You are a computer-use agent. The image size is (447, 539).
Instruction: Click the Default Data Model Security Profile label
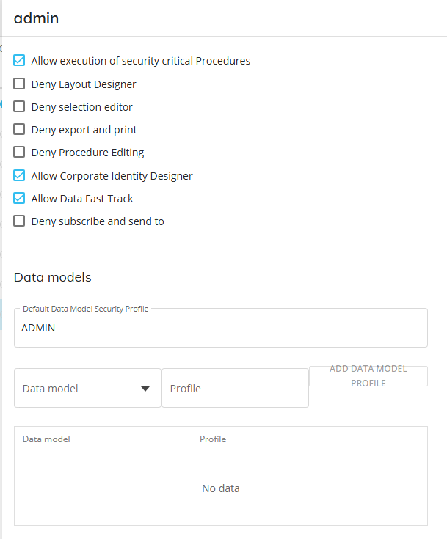pyautogui.click(x=86, y=309)
